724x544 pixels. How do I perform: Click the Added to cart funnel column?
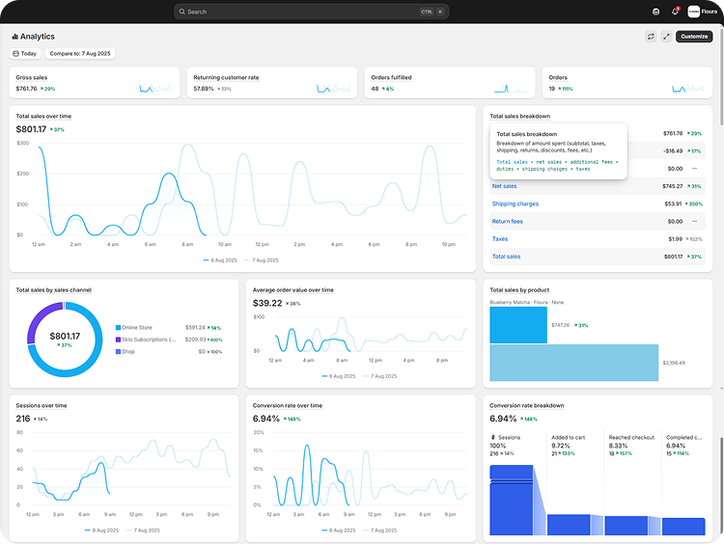pyautogui.click(x=575, y=483)
